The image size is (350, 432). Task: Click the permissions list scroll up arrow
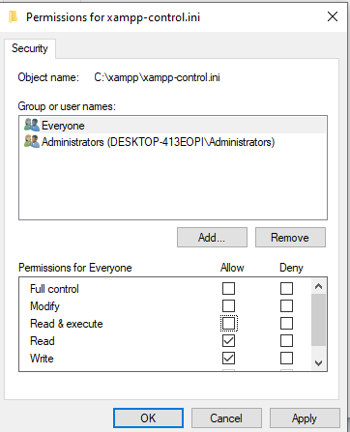tap(319, 286)
